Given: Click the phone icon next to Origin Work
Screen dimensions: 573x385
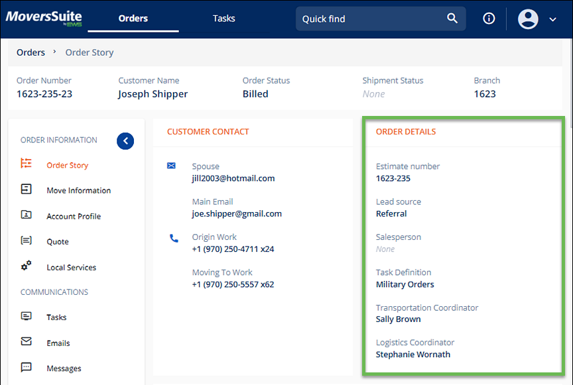Looking at the screenshot, I should click(x=172, y=237).
